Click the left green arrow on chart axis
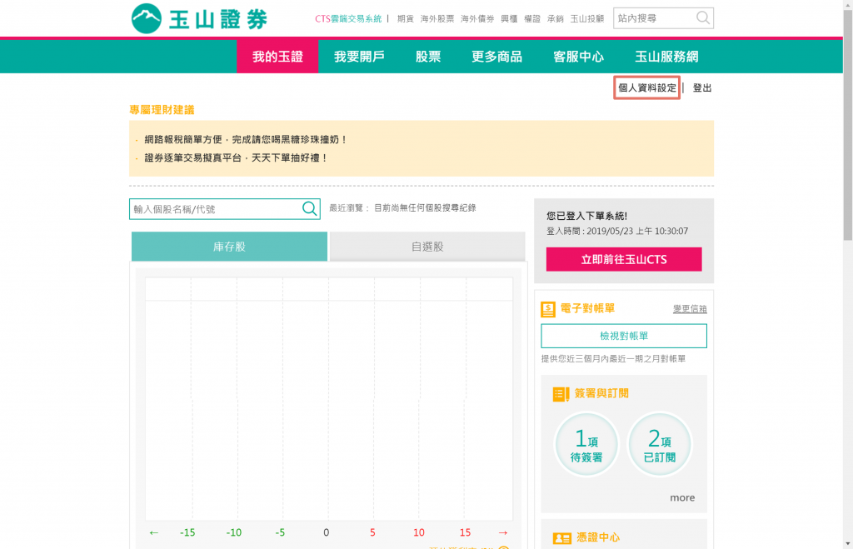The height and width of the screenshot is (549, 853). pyautogui.click(x=154, y=532)
